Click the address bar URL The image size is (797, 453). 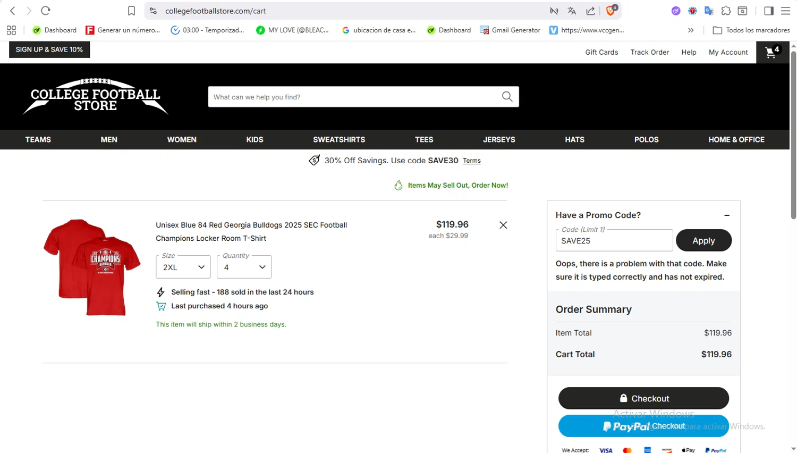(215, 11)
